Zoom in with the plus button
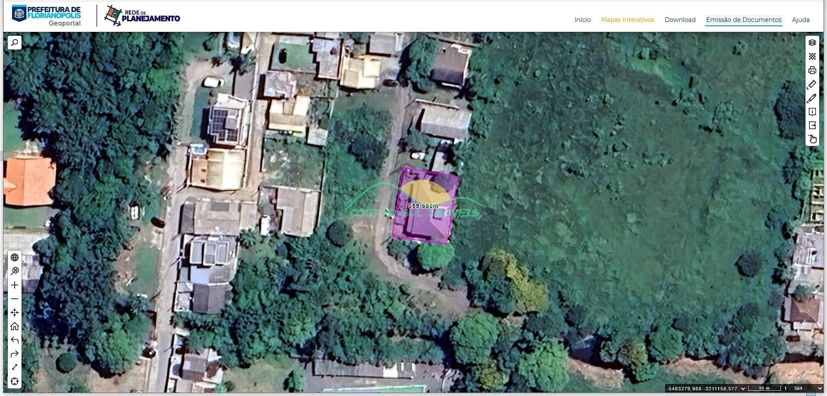 pyautogui.click(x=15, y=285)
